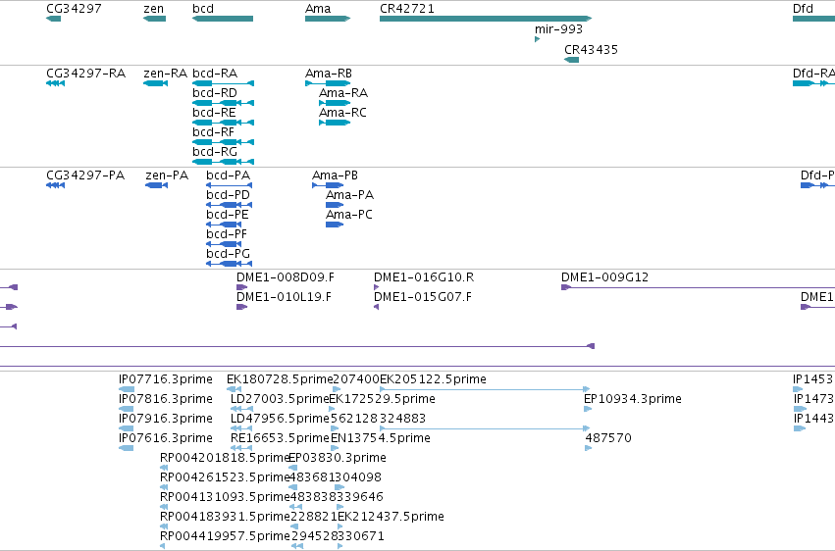Select the RE16653.5prime EST label
Image resolution: width=835 pixels, height=551 pixels.
(280, 439)
